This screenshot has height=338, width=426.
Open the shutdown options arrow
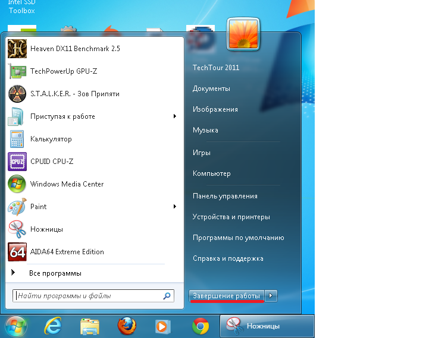(271, 296)
